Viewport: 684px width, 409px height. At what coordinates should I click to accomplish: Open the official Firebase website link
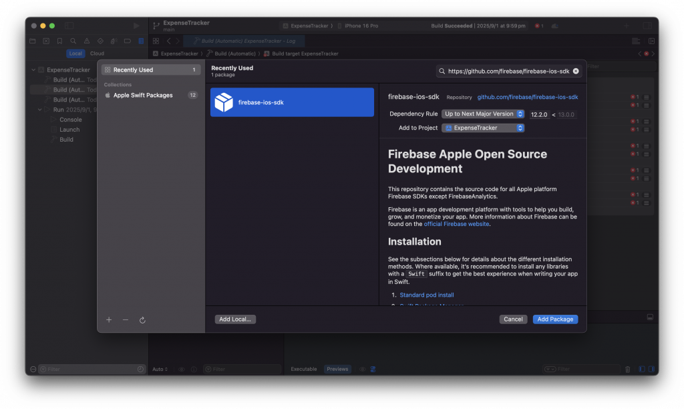pos(456,224)
